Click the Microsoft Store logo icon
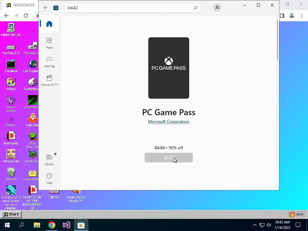 coord(56,8)
